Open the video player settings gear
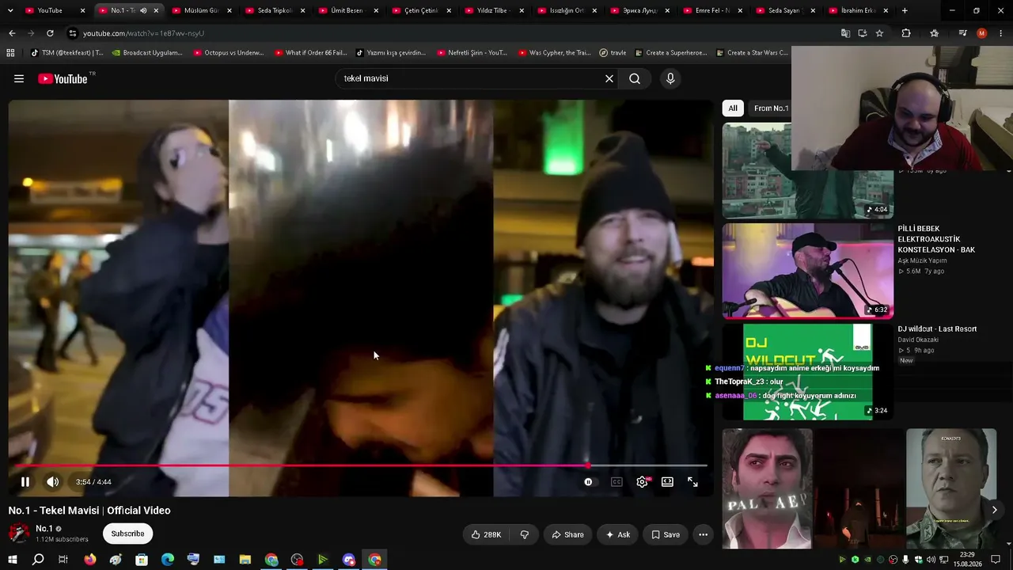Viewport: 1013px width, 570px height. (x=642, y=481)
